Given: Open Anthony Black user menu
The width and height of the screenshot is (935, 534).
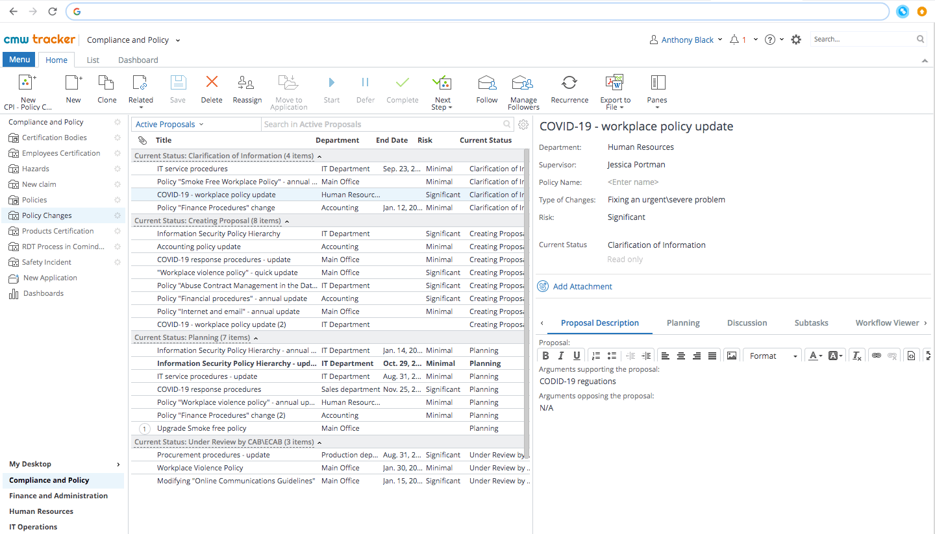Looking at the screenshot, I should (686, 40).
